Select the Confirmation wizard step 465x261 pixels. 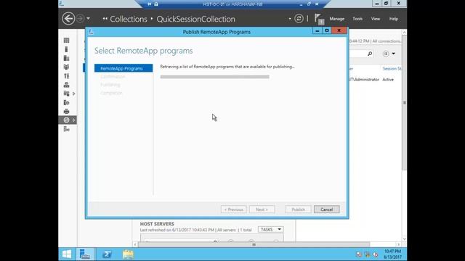pos(113,77)
